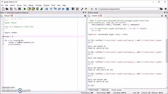Viewport: 168px width, 94px height.
Task: Undock the Editor pane
Action: (x=83, y=13)
